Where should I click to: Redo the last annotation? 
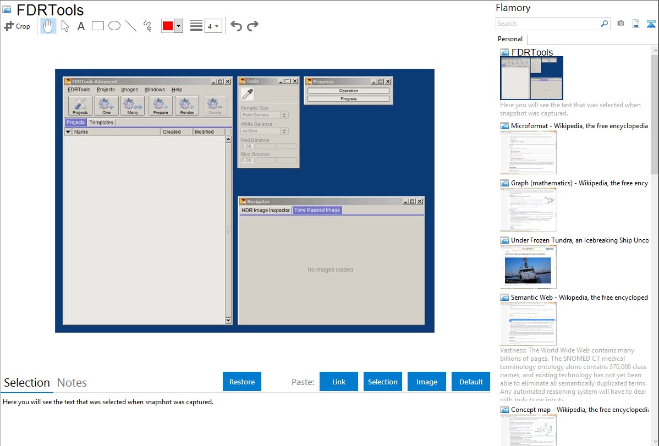[x=252, y=26]
